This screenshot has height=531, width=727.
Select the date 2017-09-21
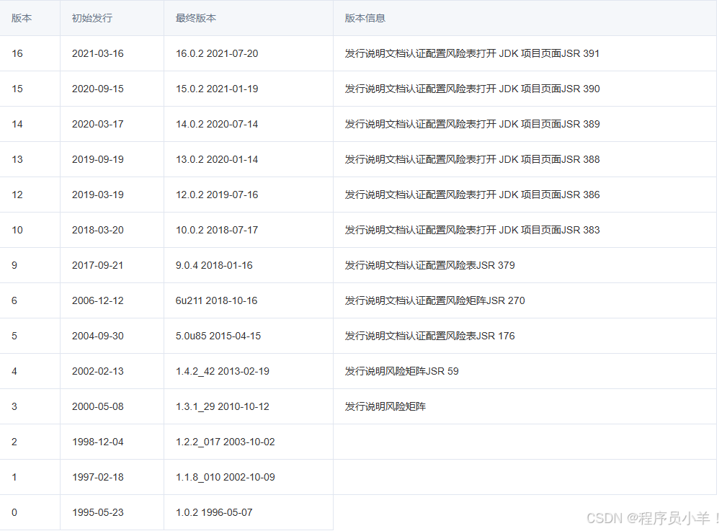coord(98,265)
